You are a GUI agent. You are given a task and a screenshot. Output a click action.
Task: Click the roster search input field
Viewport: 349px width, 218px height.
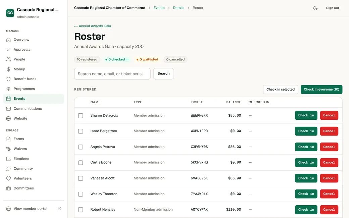pyautogui.click(x=112, y=74)
